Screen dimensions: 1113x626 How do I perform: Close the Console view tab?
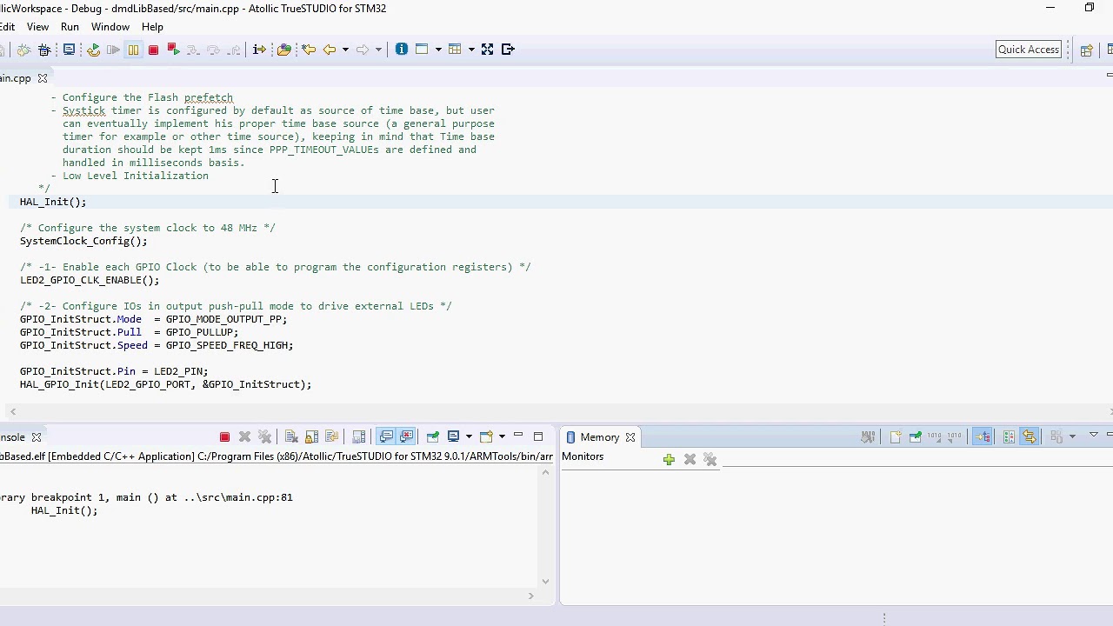click(37, 437)
